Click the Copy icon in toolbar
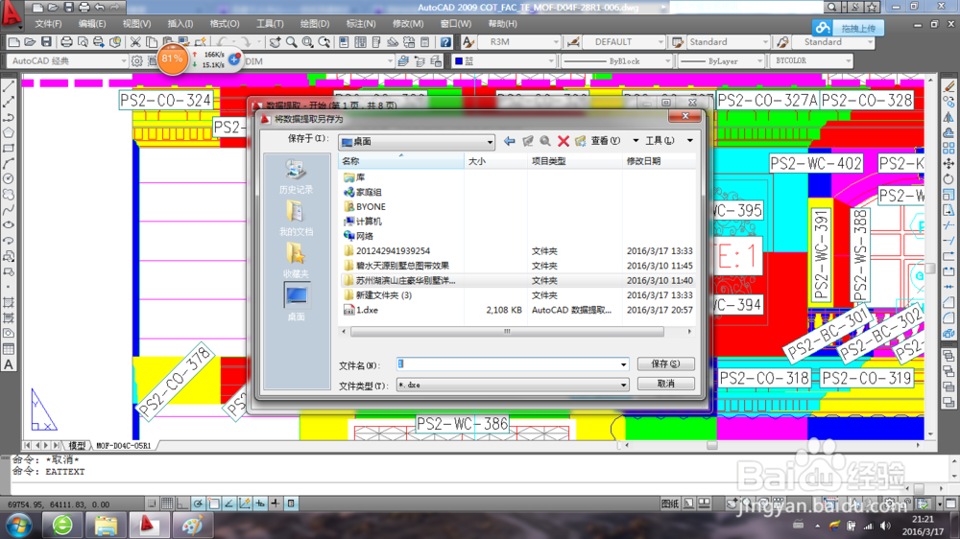960x539 pixels. coord(152,42)
